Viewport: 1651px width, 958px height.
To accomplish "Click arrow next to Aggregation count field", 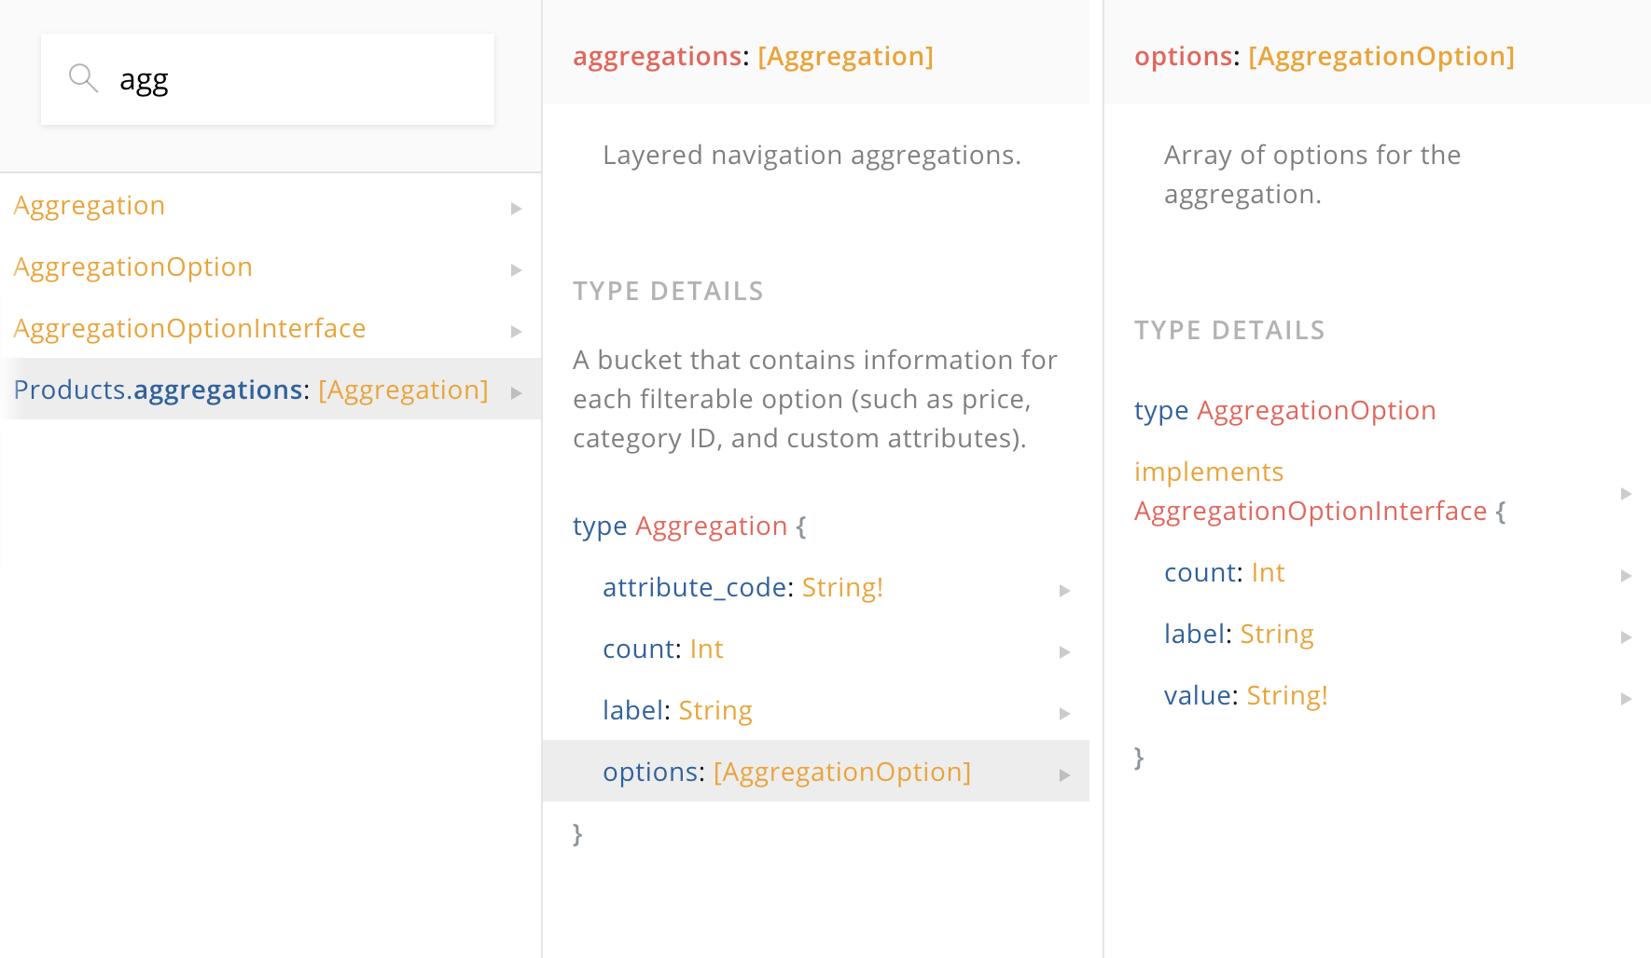I will coord(1064,652).
